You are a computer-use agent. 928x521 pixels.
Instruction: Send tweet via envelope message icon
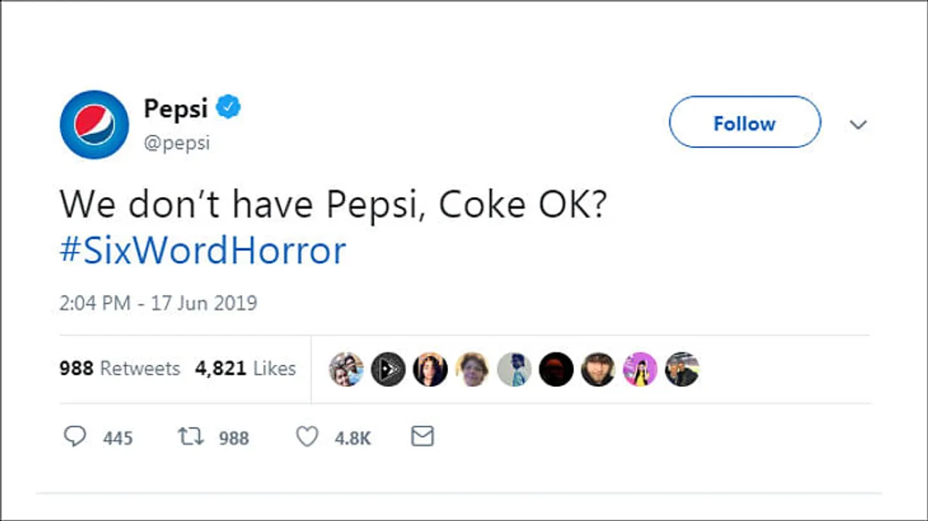tap(422, 436)
